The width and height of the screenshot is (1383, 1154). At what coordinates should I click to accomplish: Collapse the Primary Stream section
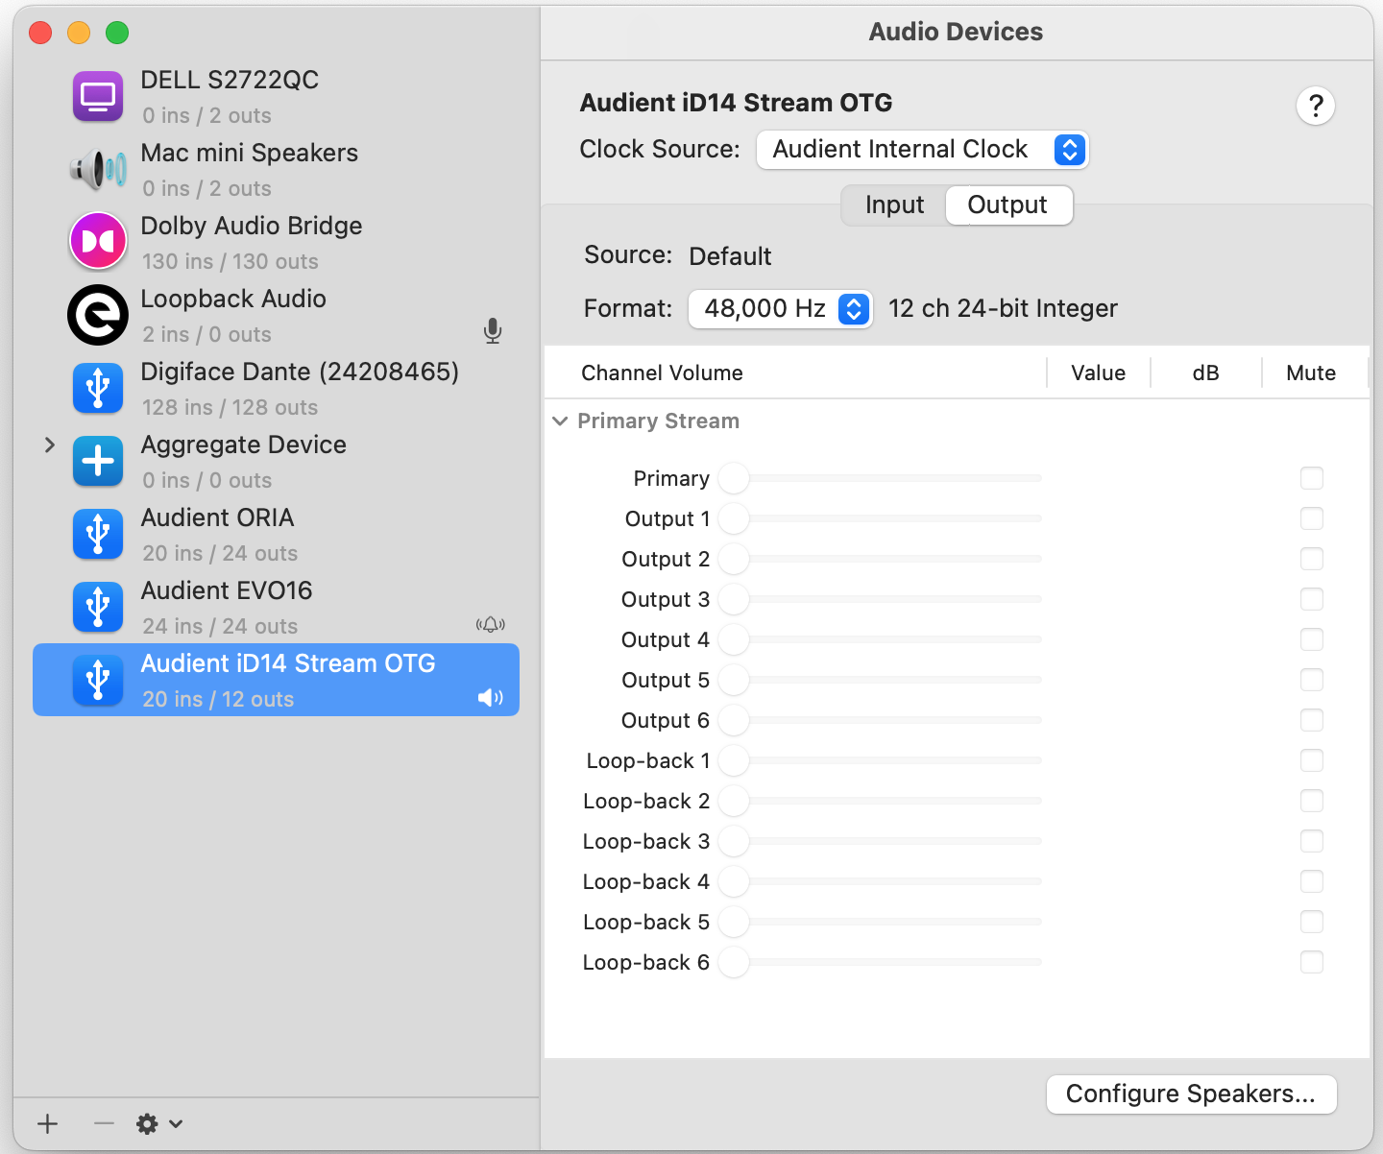click(x=561, y=421)
